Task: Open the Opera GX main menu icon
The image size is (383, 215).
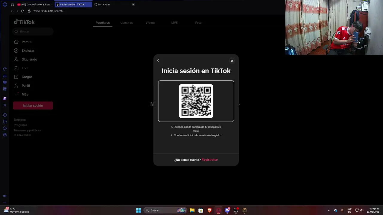Action: pos(5,4)
